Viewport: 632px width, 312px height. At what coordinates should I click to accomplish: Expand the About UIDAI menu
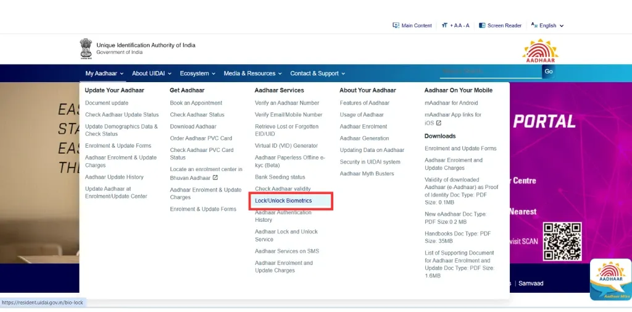click(x=152, y=74)
